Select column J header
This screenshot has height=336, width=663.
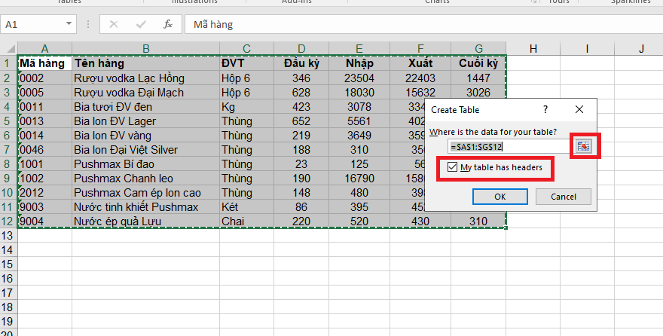(x=640, y=49)
